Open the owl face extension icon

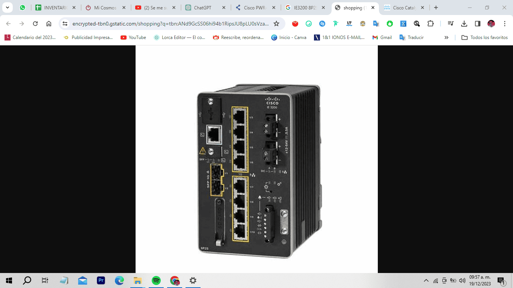pos(363,24)
